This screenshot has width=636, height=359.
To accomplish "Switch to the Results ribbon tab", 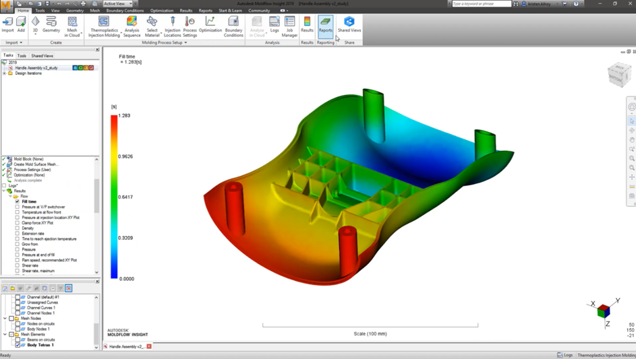I will pyautogui.click(x=185, y=11).
